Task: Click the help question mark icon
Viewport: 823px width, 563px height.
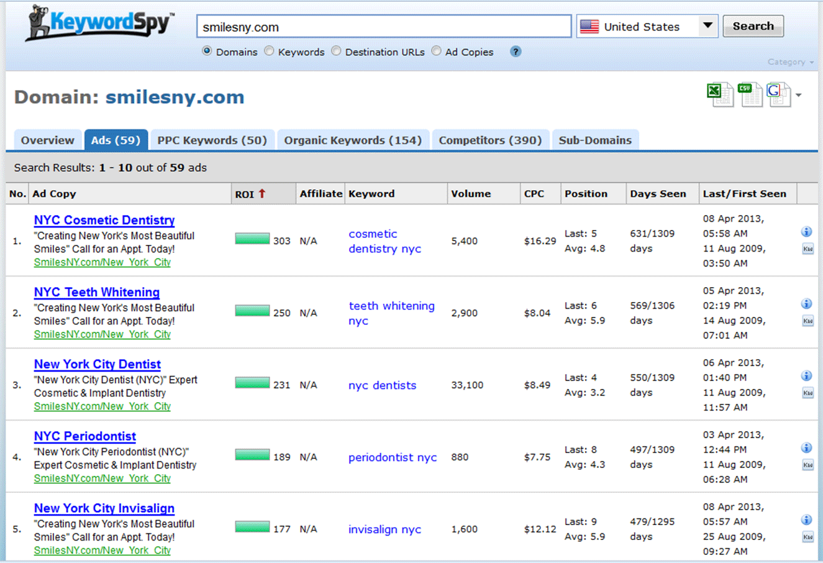Action: [x=516, y=52]
